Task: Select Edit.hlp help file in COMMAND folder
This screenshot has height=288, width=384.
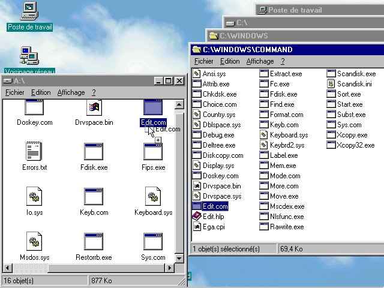Action: 208,217
